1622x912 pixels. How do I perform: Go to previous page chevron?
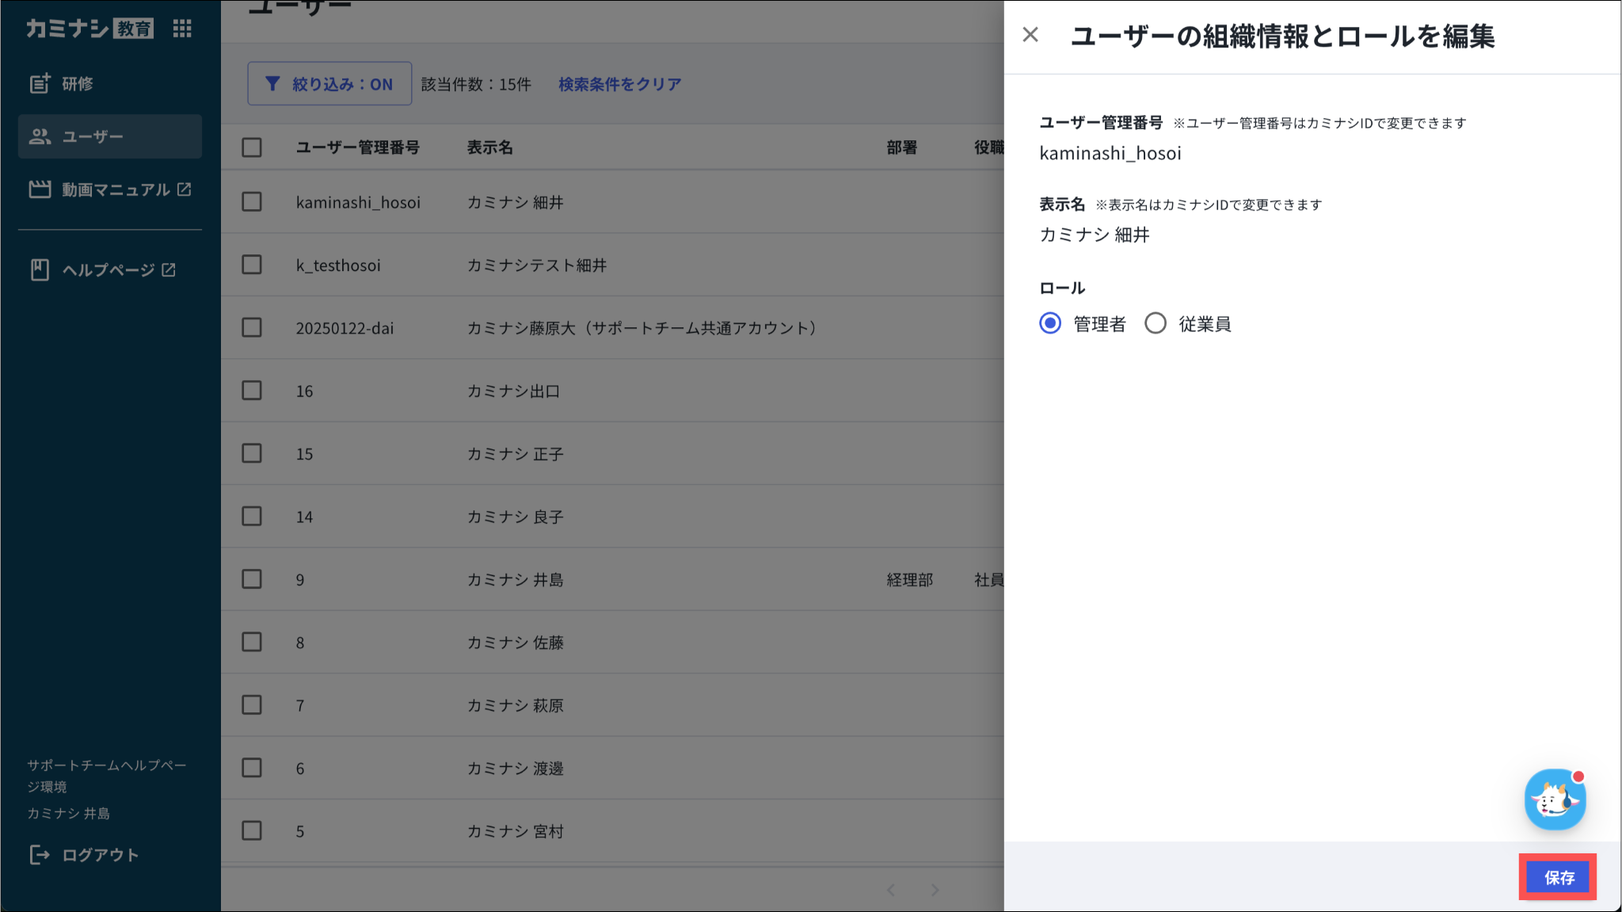891,890
